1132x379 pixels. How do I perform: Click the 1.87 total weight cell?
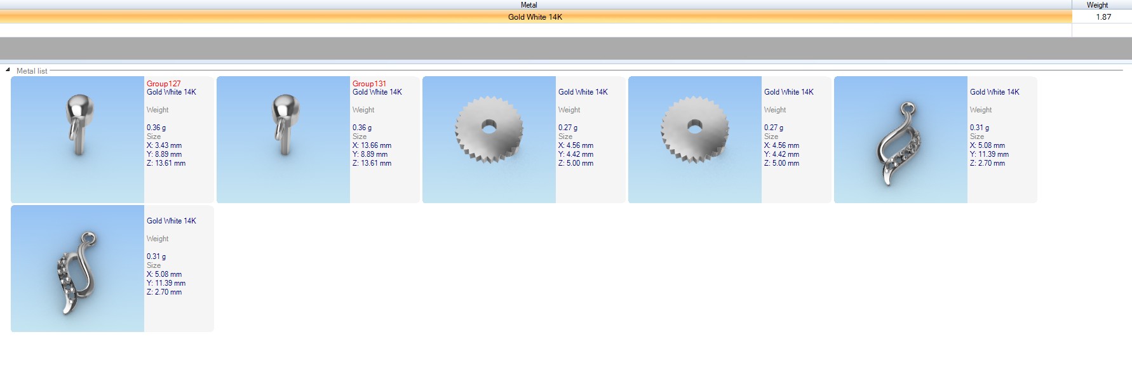[1103, 17]
